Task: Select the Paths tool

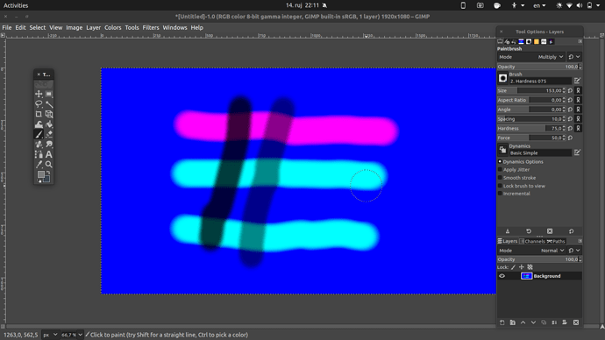Action: pyautogui.click(x=39, y=154)
